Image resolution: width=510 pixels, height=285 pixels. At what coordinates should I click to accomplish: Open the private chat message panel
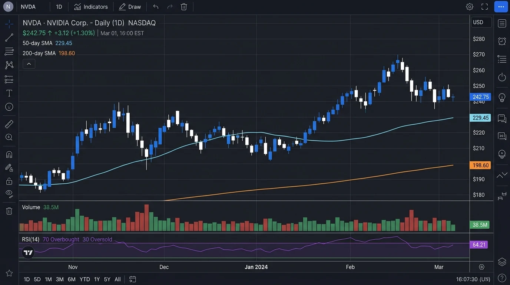(502, 136)
